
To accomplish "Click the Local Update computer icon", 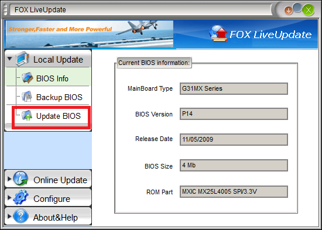I will click(x=22, y=59).
